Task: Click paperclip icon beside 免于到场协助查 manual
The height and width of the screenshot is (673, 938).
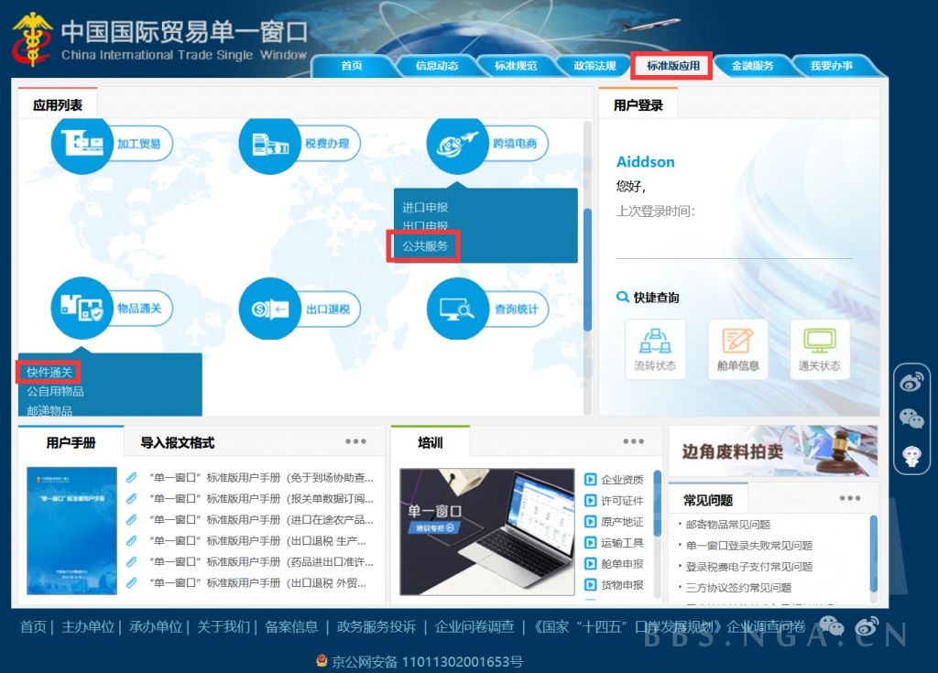Action: (x=132, y=477)
